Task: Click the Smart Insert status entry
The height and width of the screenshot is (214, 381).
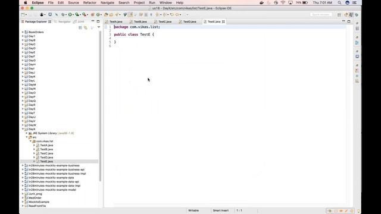Action: 221,210
